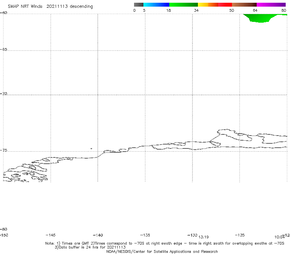Pick the cyan-blue 5–18 segment of the color bar
This screenshot has height=254, width=290.
tap(156, 5)
